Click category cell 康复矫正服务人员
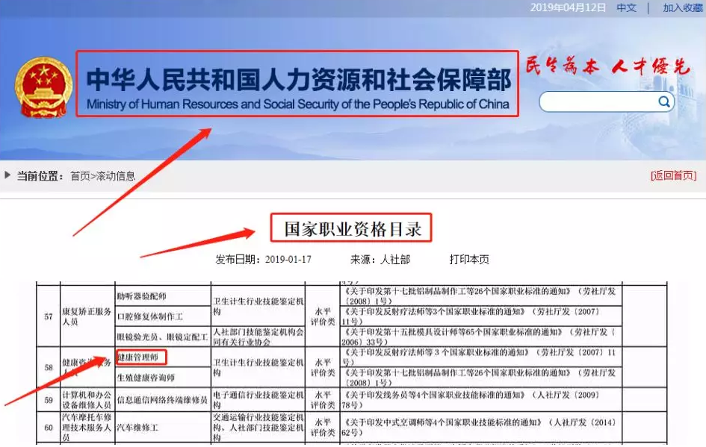The image size is (706, 447). point(87,316)
